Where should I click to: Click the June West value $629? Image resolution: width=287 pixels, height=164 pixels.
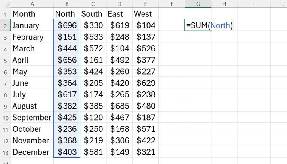point(145,83)
